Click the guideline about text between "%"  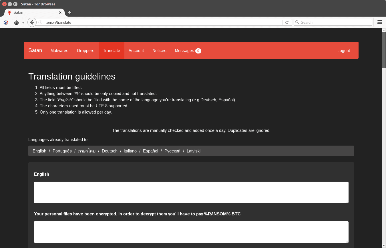click(x=98, y=94)
